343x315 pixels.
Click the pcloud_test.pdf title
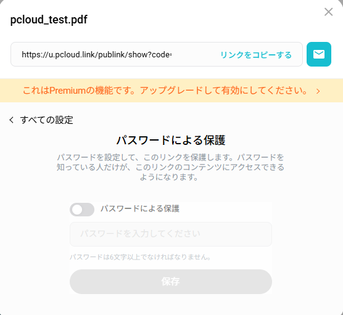(49, 20)
